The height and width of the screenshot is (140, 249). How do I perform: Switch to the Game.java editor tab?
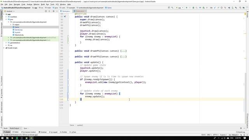click(66, 11)
